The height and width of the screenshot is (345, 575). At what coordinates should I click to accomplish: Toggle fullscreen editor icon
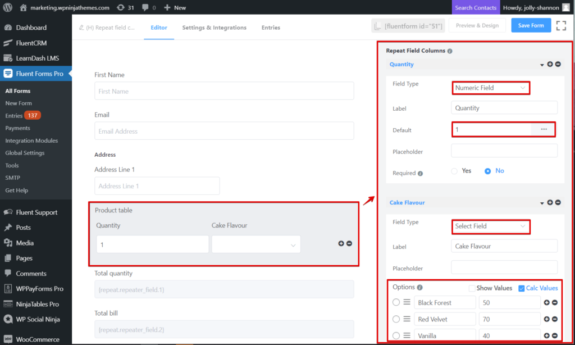(x=561, y=25)
